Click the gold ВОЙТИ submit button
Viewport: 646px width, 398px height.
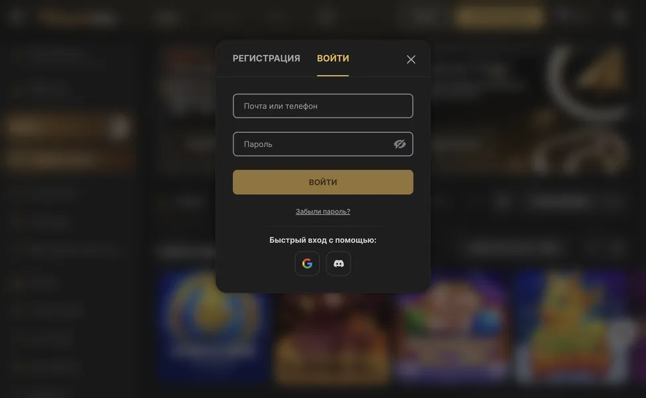tap(323, 182)
